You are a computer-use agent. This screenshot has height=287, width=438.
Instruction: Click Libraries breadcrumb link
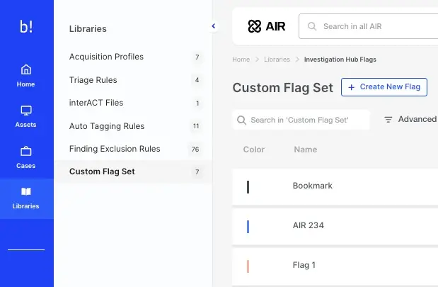tap(277, 60)
